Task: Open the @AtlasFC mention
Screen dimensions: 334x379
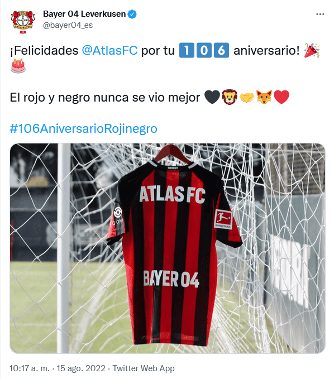Action: [x=109, y=51]
